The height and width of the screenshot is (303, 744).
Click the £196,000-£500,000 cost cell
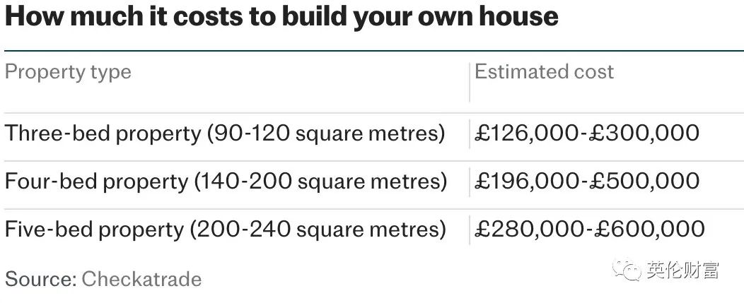tap(586, 181)
